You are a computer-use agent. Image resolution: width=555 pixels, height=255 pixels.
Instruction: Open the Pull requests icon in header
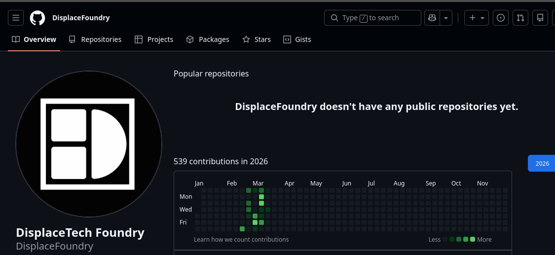click(520, 18)
